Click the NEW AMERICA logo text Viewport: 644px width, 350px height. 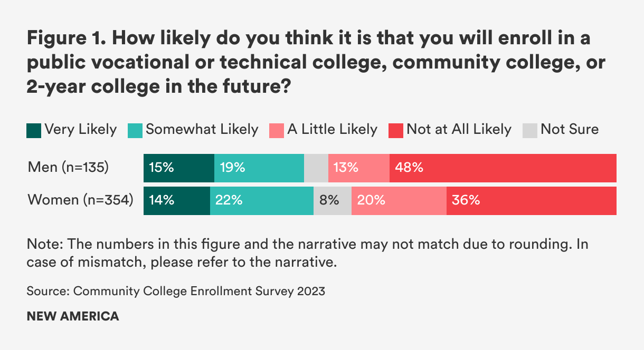[x=73, y=316]
